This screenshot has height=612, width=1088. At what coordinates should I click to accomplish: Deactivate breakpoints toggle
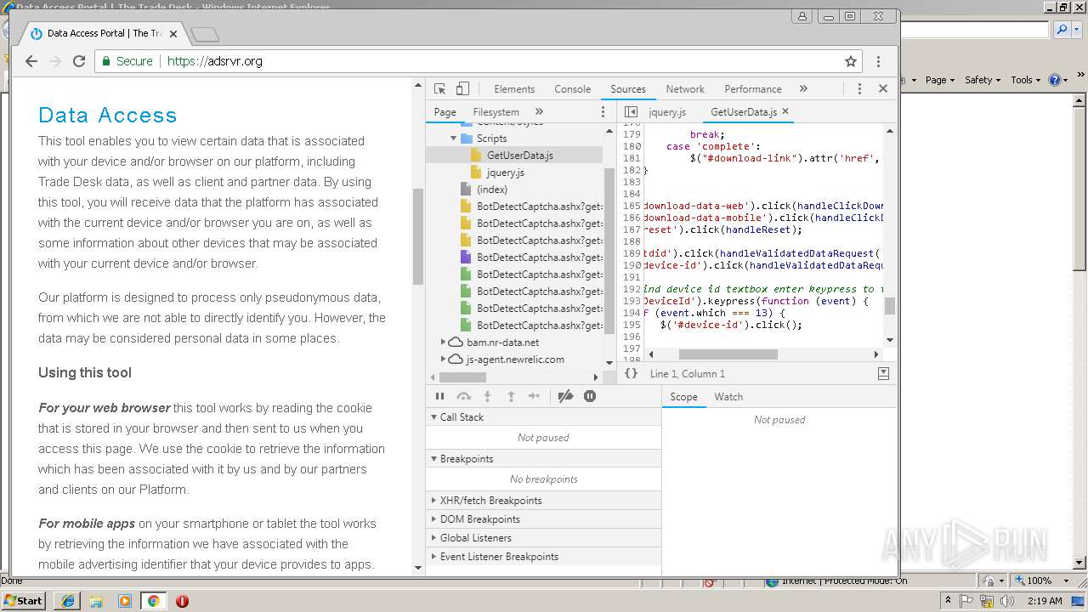pos(565,396)
